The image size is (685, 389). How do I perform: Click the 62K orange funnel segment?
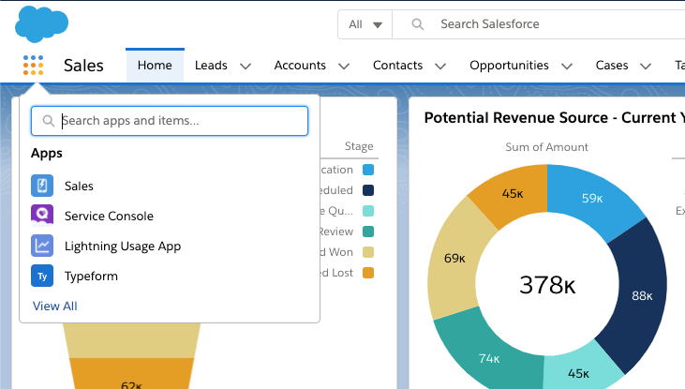(x=131, y=374)
